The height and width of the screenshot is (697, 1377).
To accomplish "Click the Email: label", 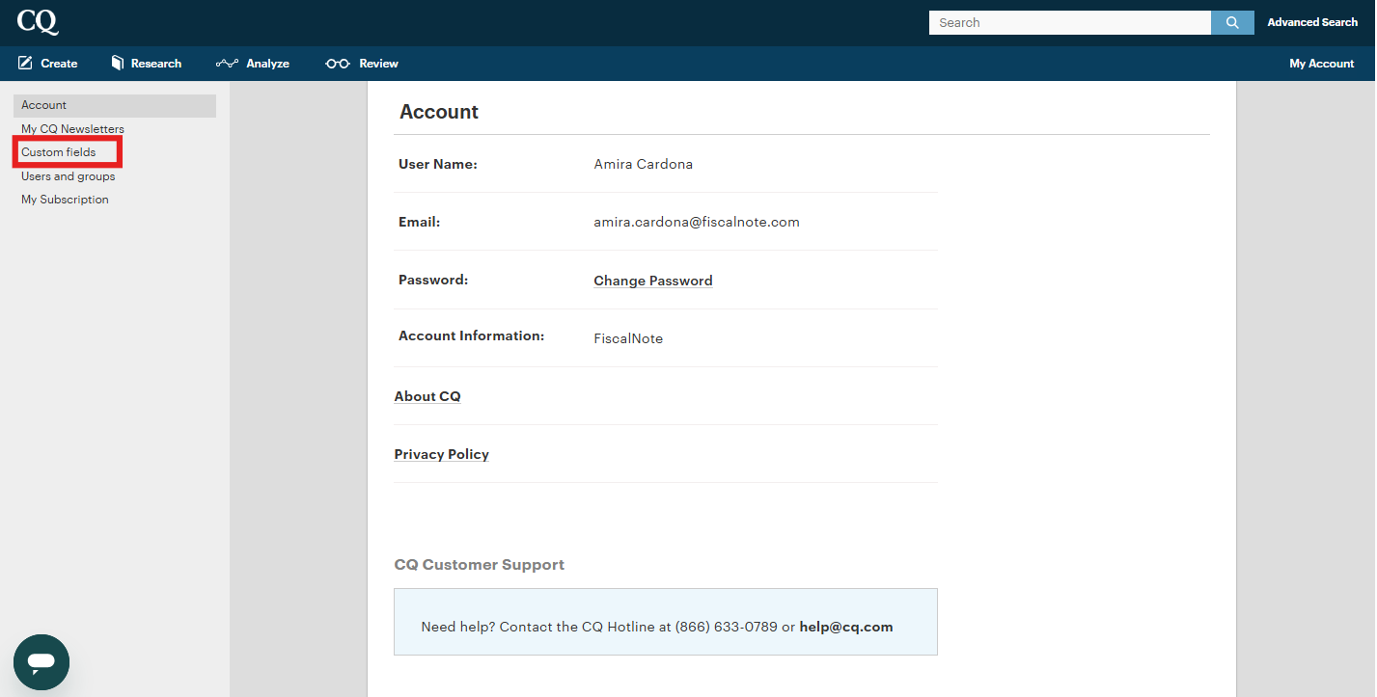I will (419, 222).
